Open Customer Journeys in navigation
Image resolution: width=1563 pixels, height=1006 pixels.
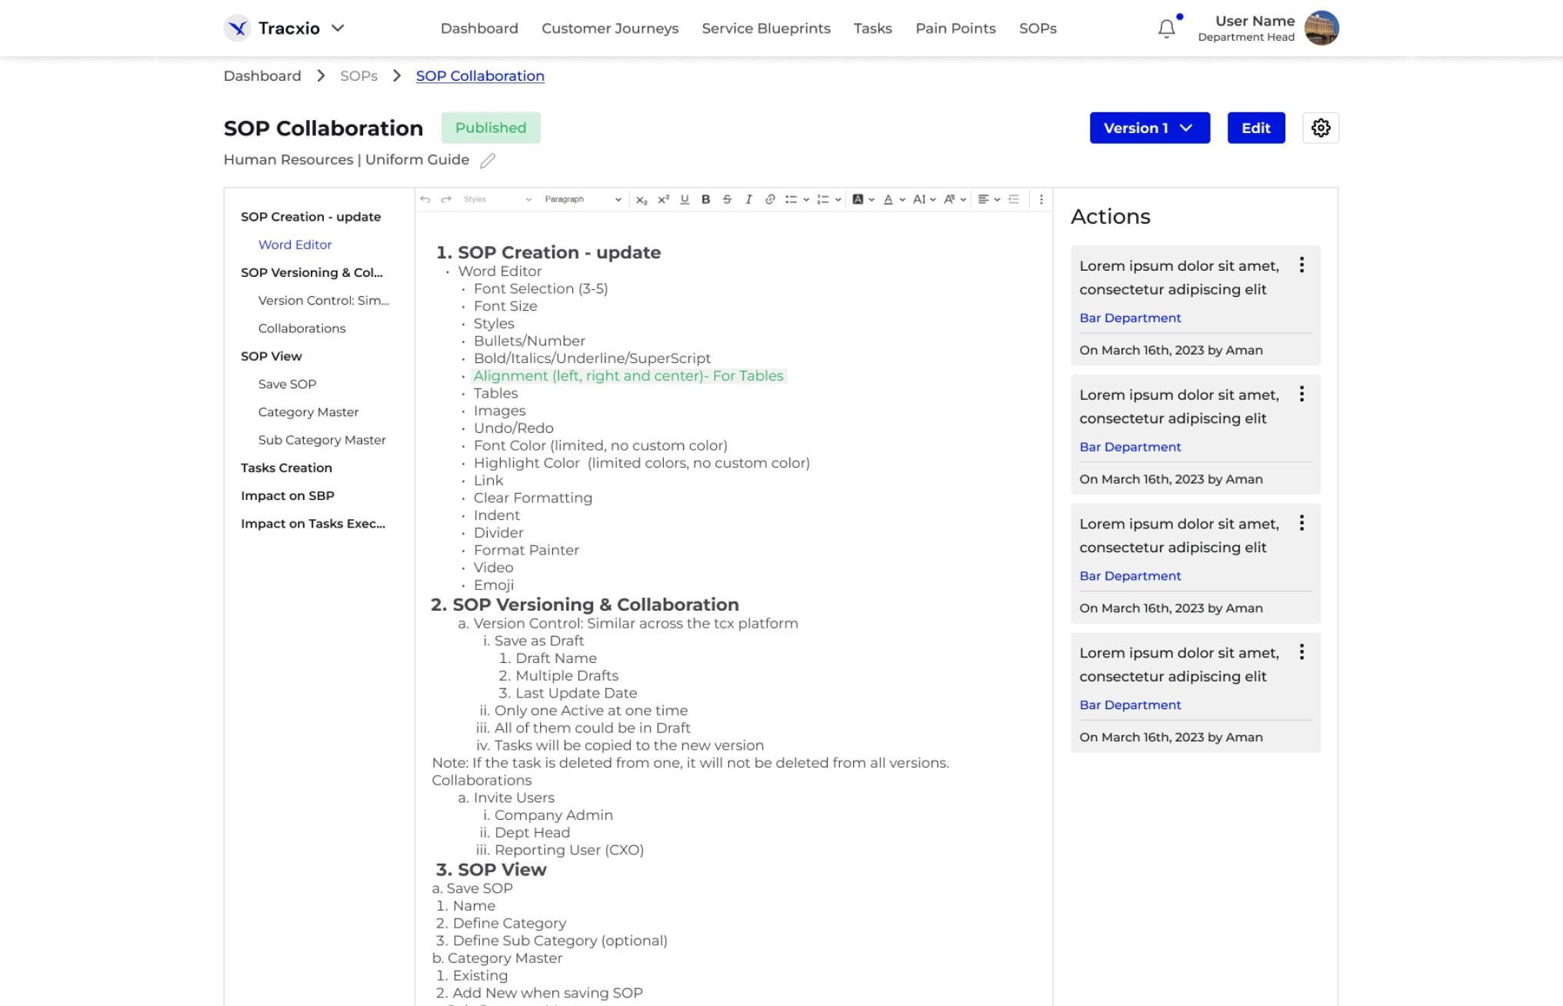click(610, 28)
